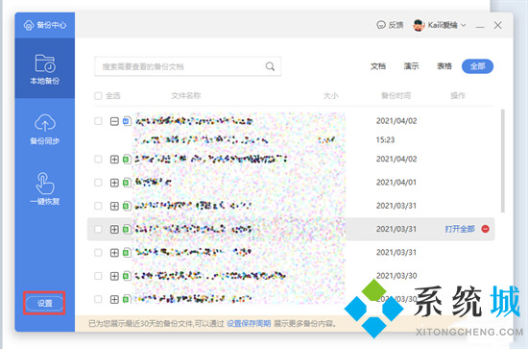Click the blue document icon in first row
The image size is (528, 349).
[x=127, y=121]
